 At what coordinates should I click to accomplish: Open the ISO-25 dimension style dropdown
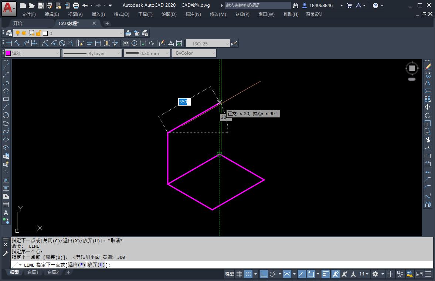pyautogui.click(x=227, y=43)
